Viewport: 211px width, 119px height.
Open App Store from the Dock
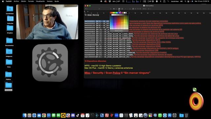[170, 115]
